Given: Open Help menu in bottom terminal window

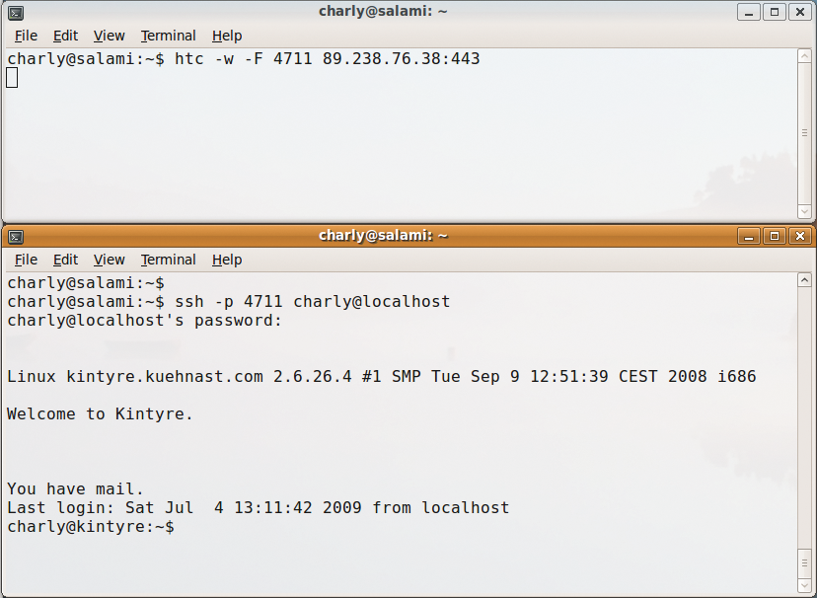Looking at the screenshot, I should 227,260.
